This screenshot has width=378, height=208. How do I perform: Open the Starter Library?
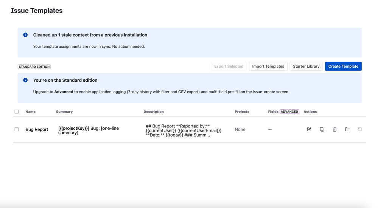tap(306, 66)
